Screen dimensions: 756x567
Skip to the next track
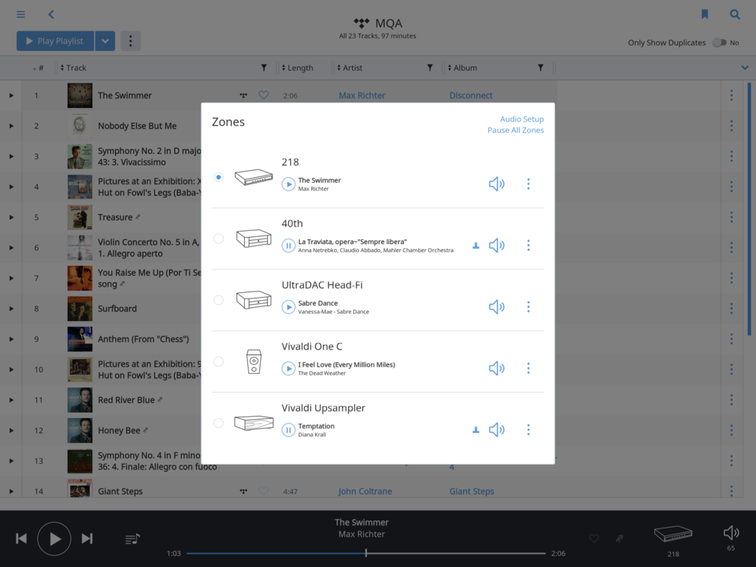[x=87, y=539]
